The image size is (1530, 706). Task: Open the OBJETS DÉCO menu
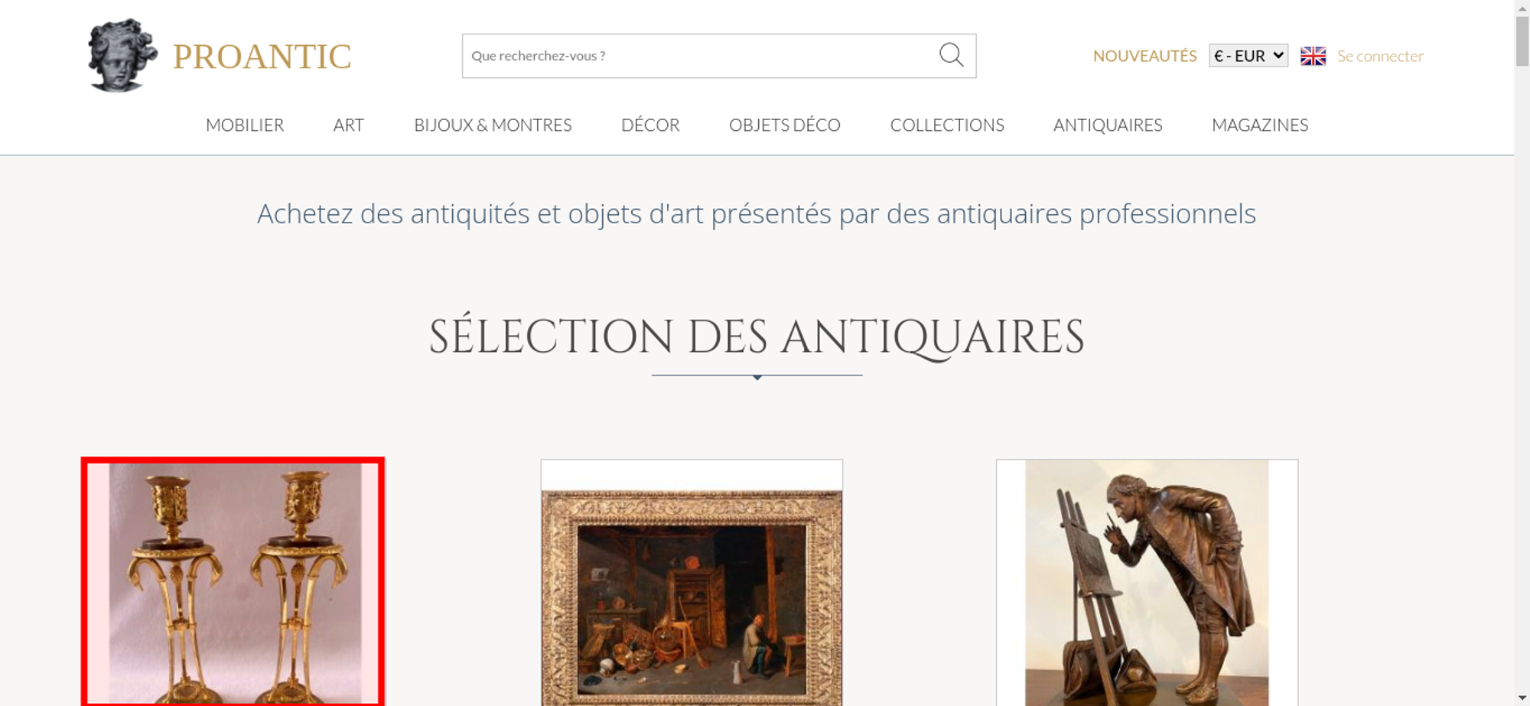[785, 125]
